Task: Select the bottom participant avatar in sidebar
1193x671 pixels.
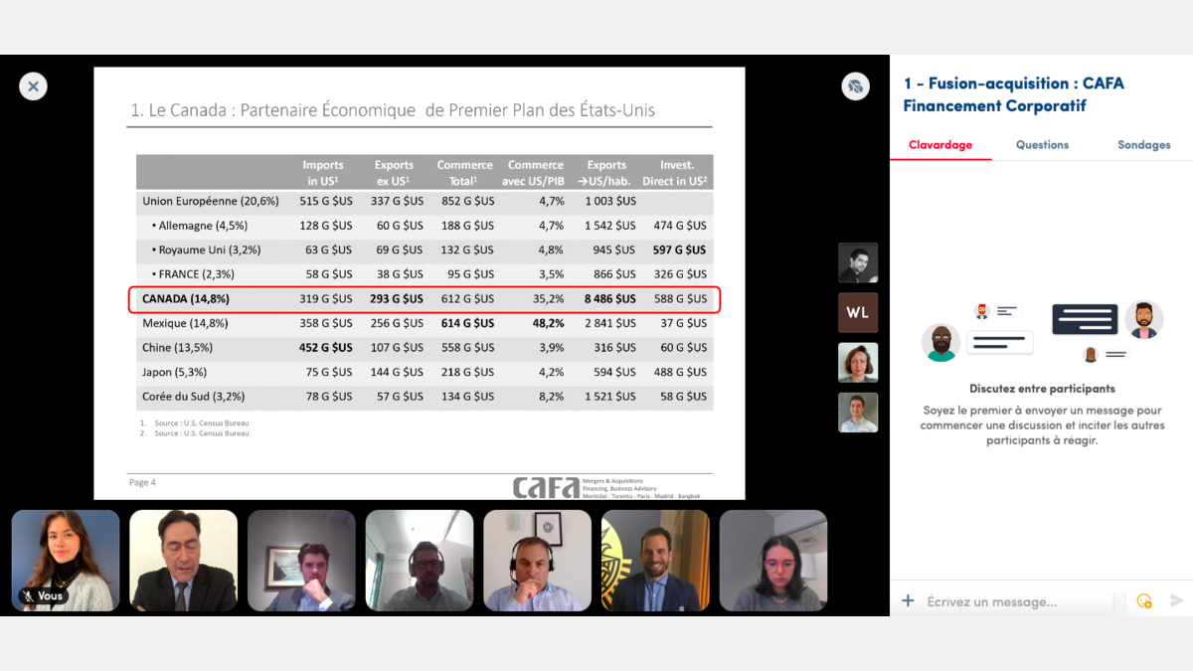Action: [857, 413]
